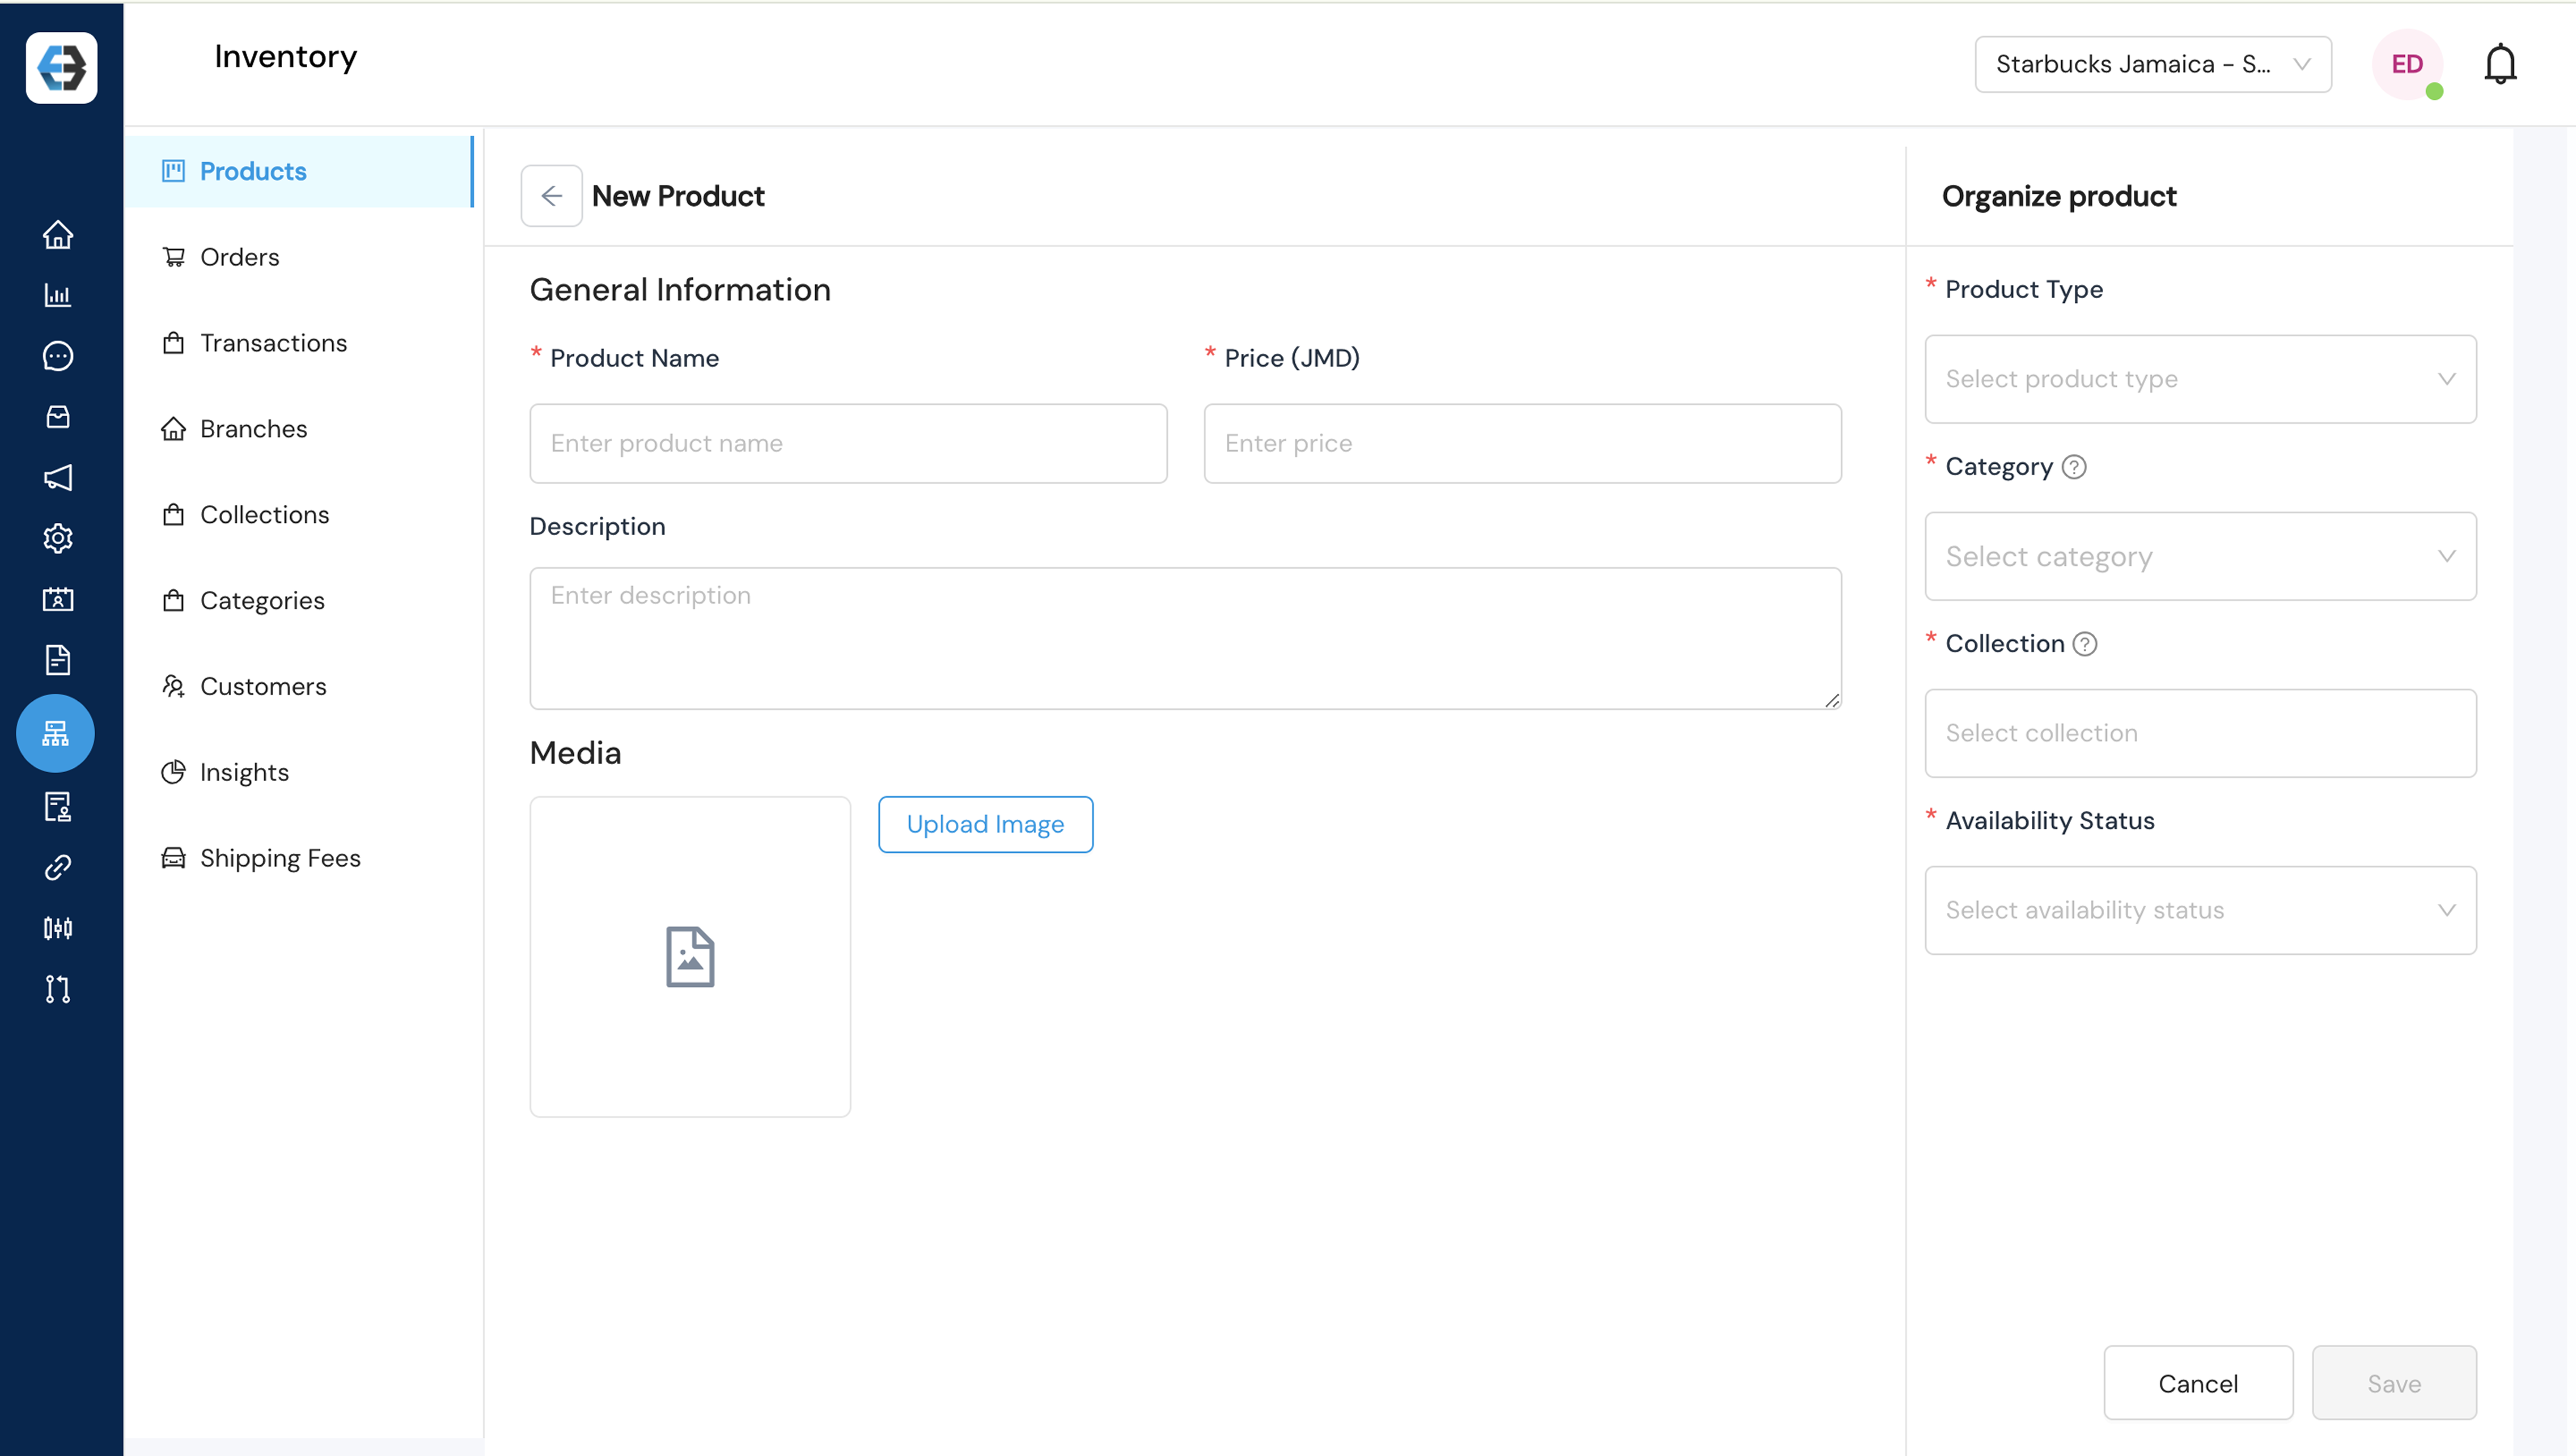Click the Save button
Viewport: 2576px width, 1456px height.
2394,1383
